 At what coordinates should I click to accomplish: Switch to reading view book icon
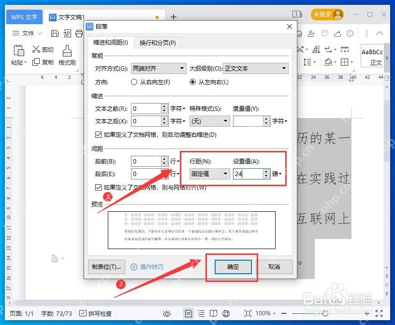213,313
